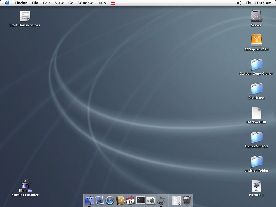Open the Go menu

pos(71,3)
